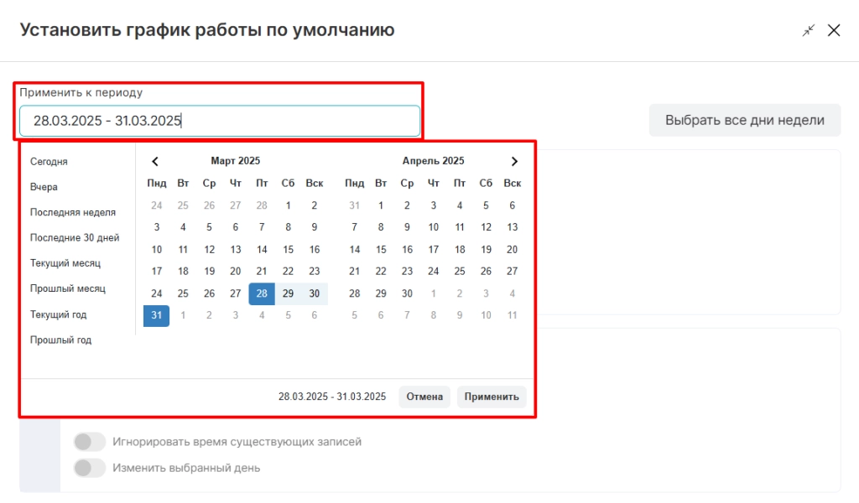
Task: Collapse the dialog with the shrink arrows icon
Action: click(809, 31)
